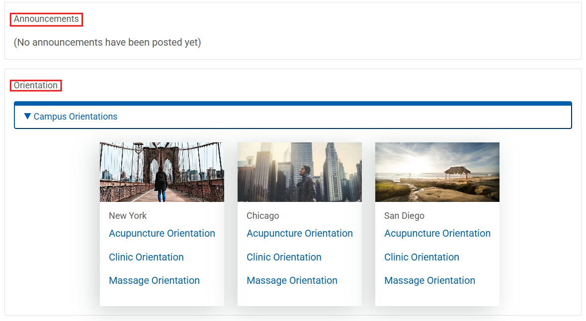Go to San Diego Clinic Orientation
The height and width of the screenshot is (321, 586).
coord(421,257)
